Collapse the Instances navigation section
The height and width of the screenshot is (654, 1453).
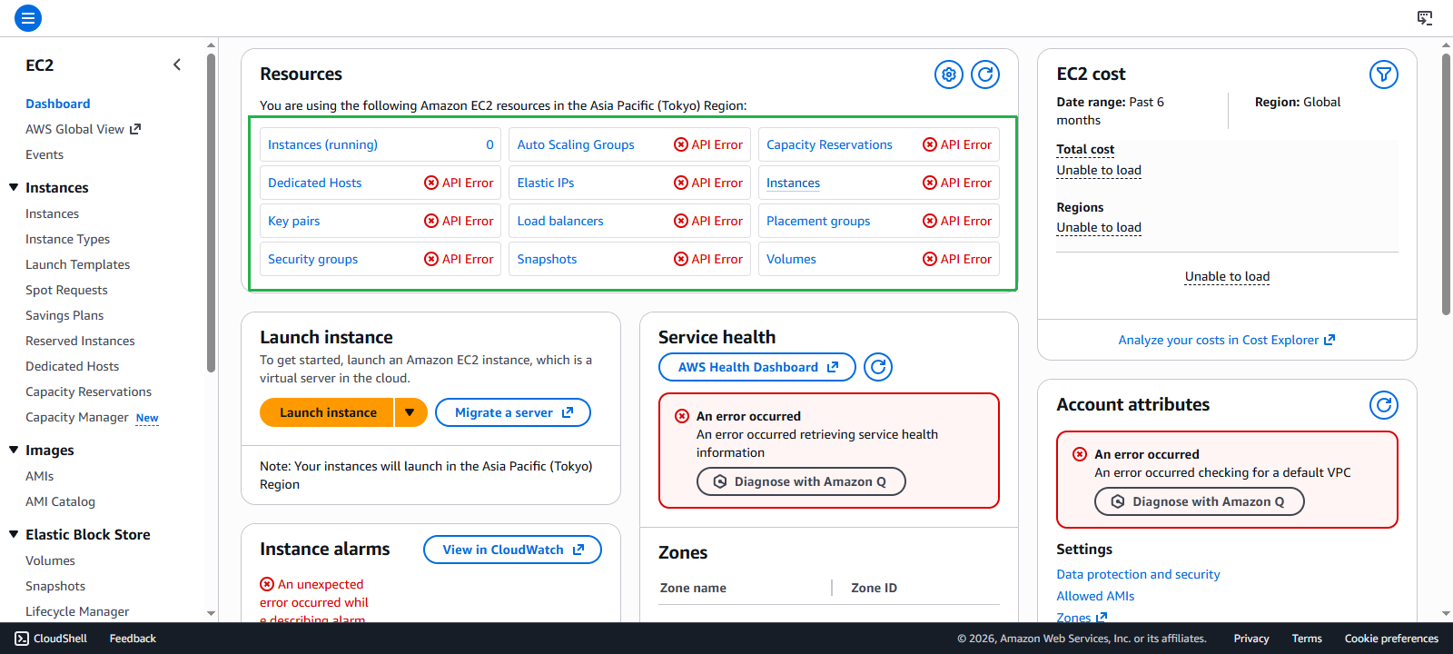(14, 187)
